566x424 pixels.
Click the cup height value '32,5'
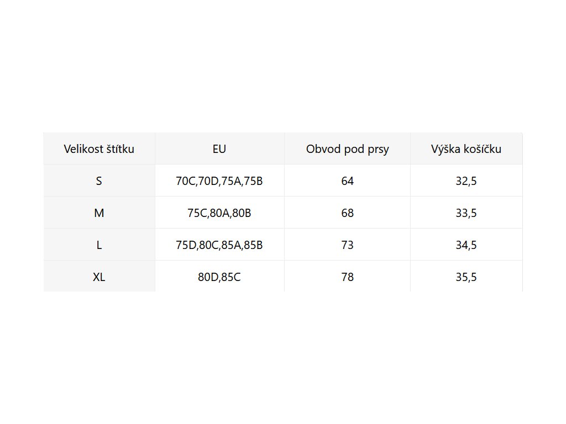[466, 181]
